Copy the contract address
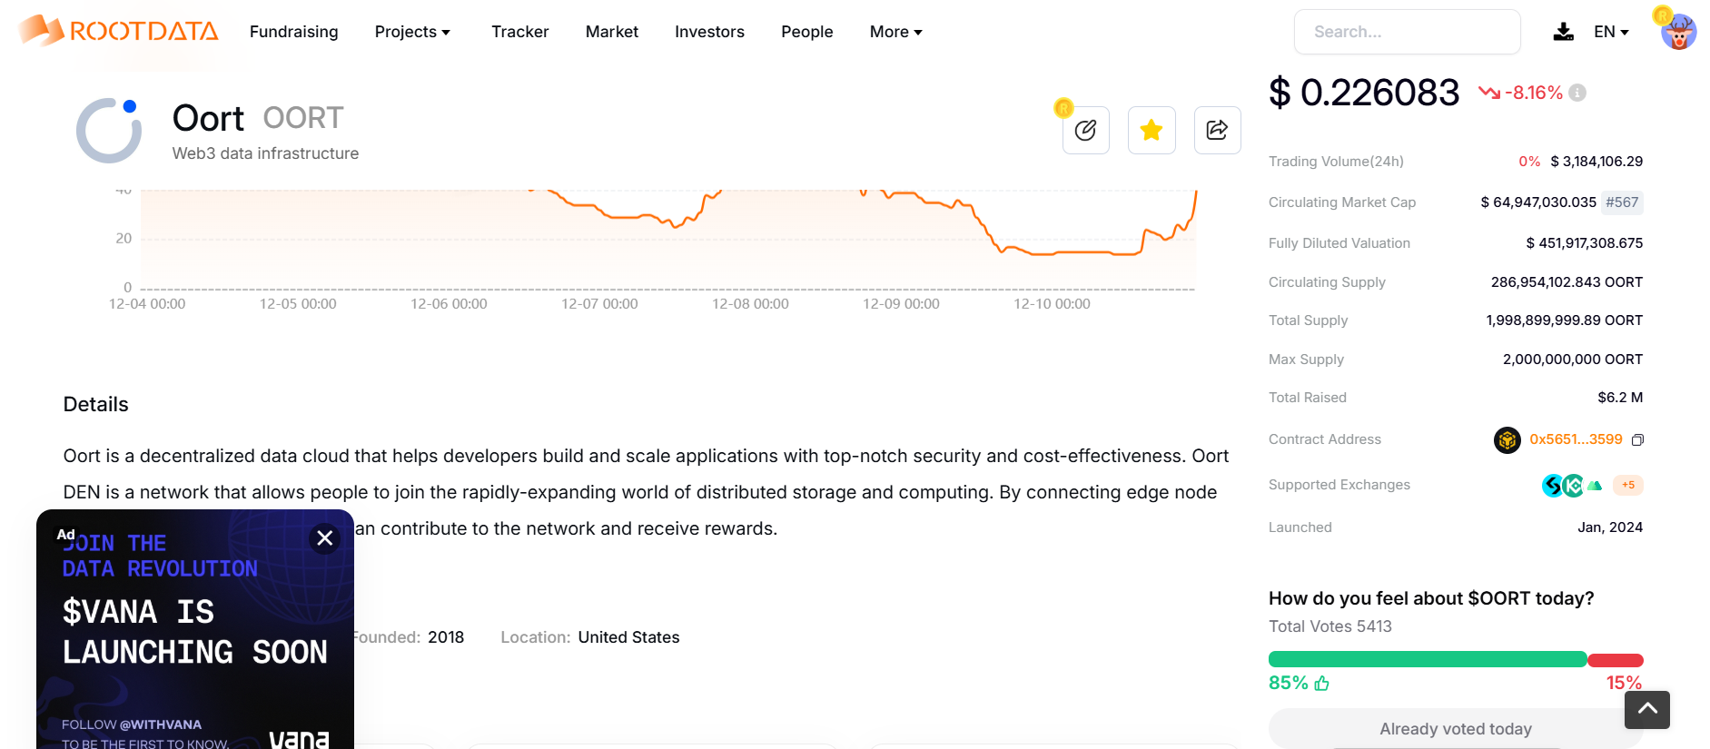Image resolution: width=1710 pixels, height=749 pixels. pos(1637,440)
